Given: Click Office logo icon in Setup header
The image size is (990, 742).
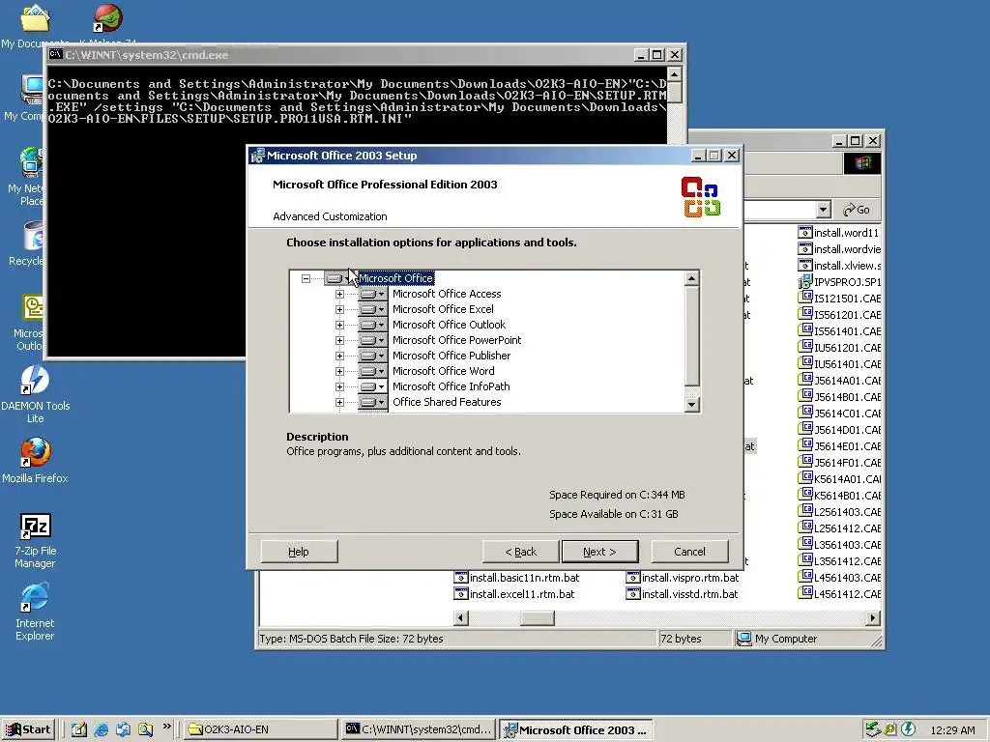Looking at the screenshot, I should 700,197.
